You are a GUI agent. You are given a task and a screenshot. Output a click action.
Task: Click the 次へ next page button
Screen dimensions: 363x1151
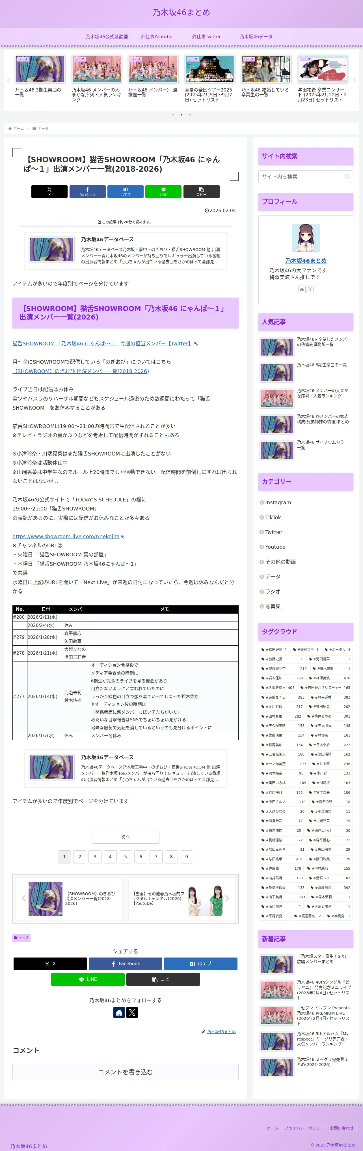pos(125,837)
